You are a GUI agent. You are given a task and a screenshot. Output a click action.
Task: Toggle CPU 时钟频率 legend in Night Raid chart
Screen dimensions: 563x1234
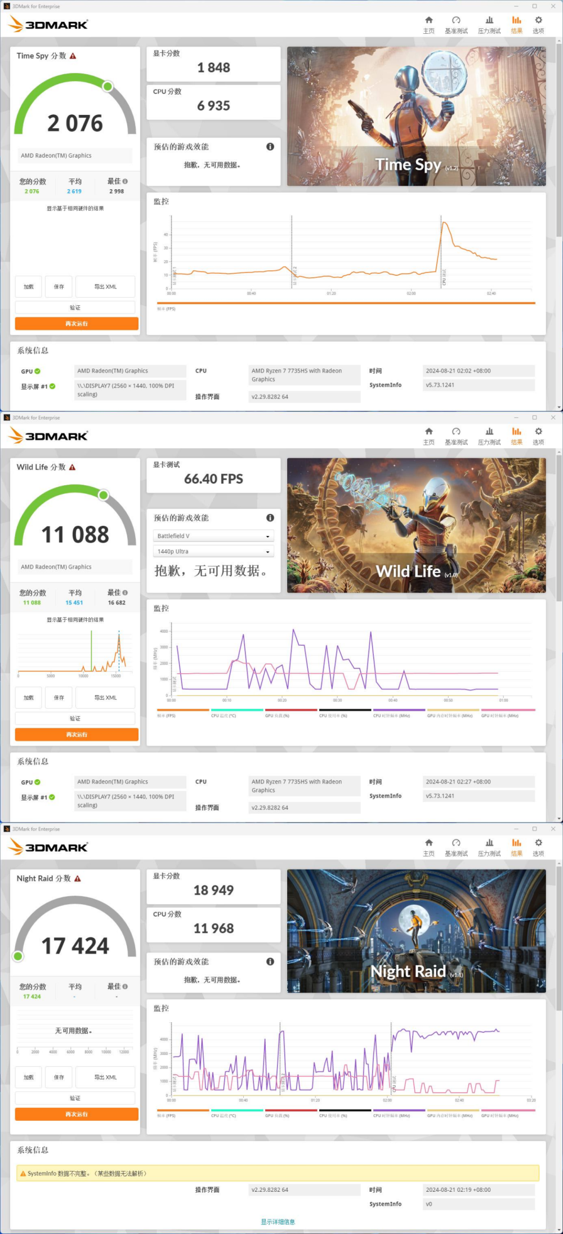coord(399,1113)
